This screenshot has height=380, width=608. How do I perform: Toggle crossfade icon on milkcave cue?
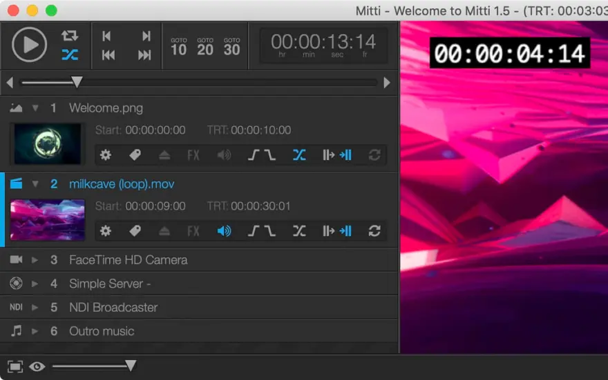coord(299,231)
